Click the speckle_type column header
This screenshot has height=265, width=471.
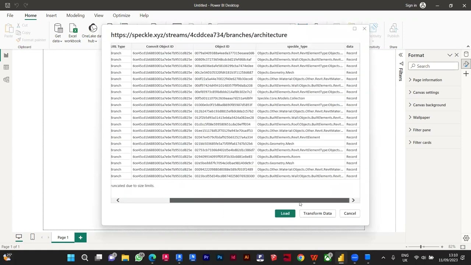click(x=297, y=46)
